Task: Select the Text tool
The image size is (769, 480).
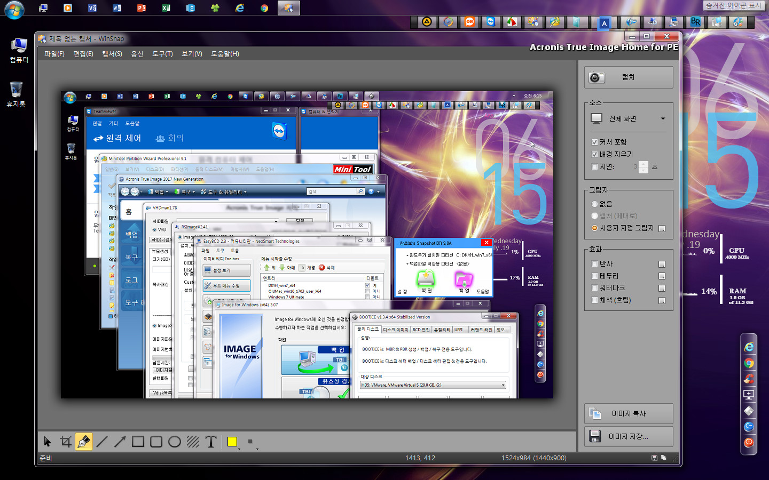Action: coord(211,442)
